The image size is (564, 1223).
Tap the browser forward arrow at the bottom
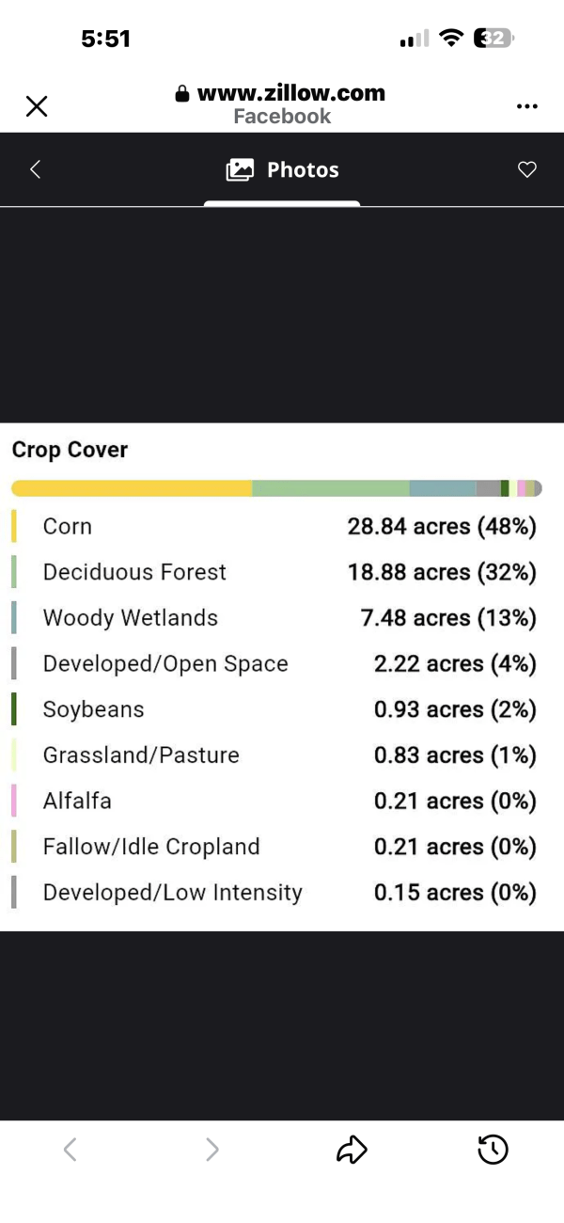212,1149
